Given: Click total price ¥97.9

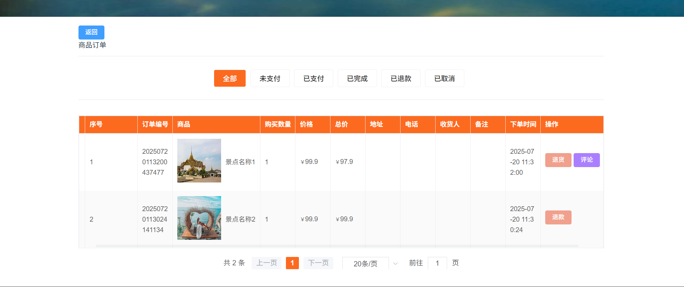Looking at the screenshot, I should click(344, 162).
